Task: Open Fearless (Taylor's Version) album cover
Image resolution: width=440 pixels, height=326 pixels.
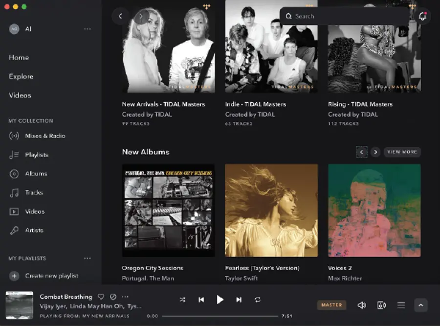Action: point(271,210)
